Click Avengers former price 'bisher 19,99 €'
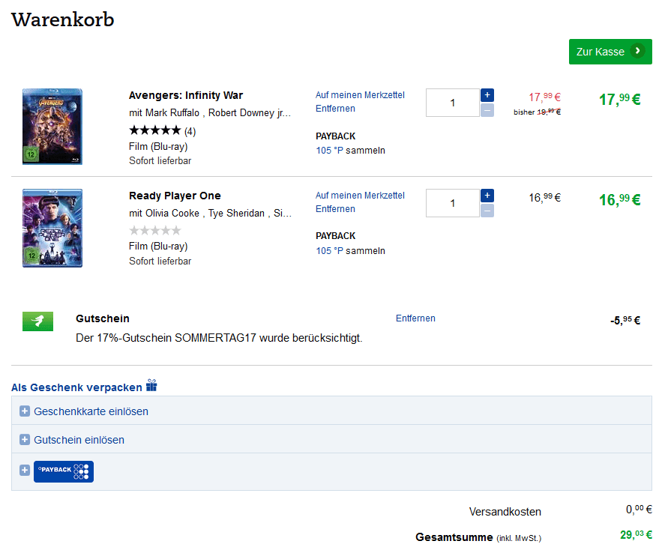 537,112
